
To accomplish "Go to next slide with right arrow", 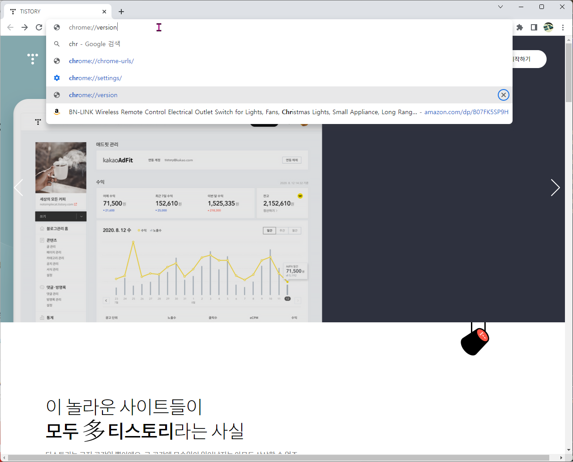I will click(x=555, y=188).
